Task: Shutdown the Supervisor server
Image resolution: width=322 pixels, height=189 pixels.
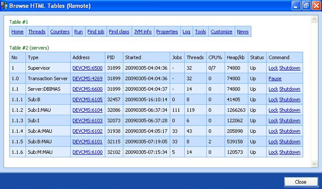Action: pos(290,68)
